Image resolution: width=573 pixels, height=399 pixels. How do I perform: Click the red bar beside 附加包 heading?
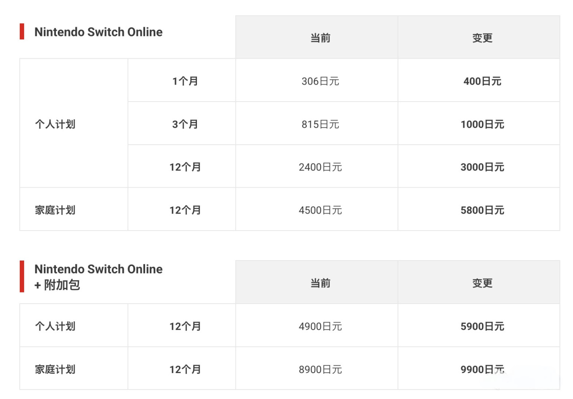coord(22,276)
